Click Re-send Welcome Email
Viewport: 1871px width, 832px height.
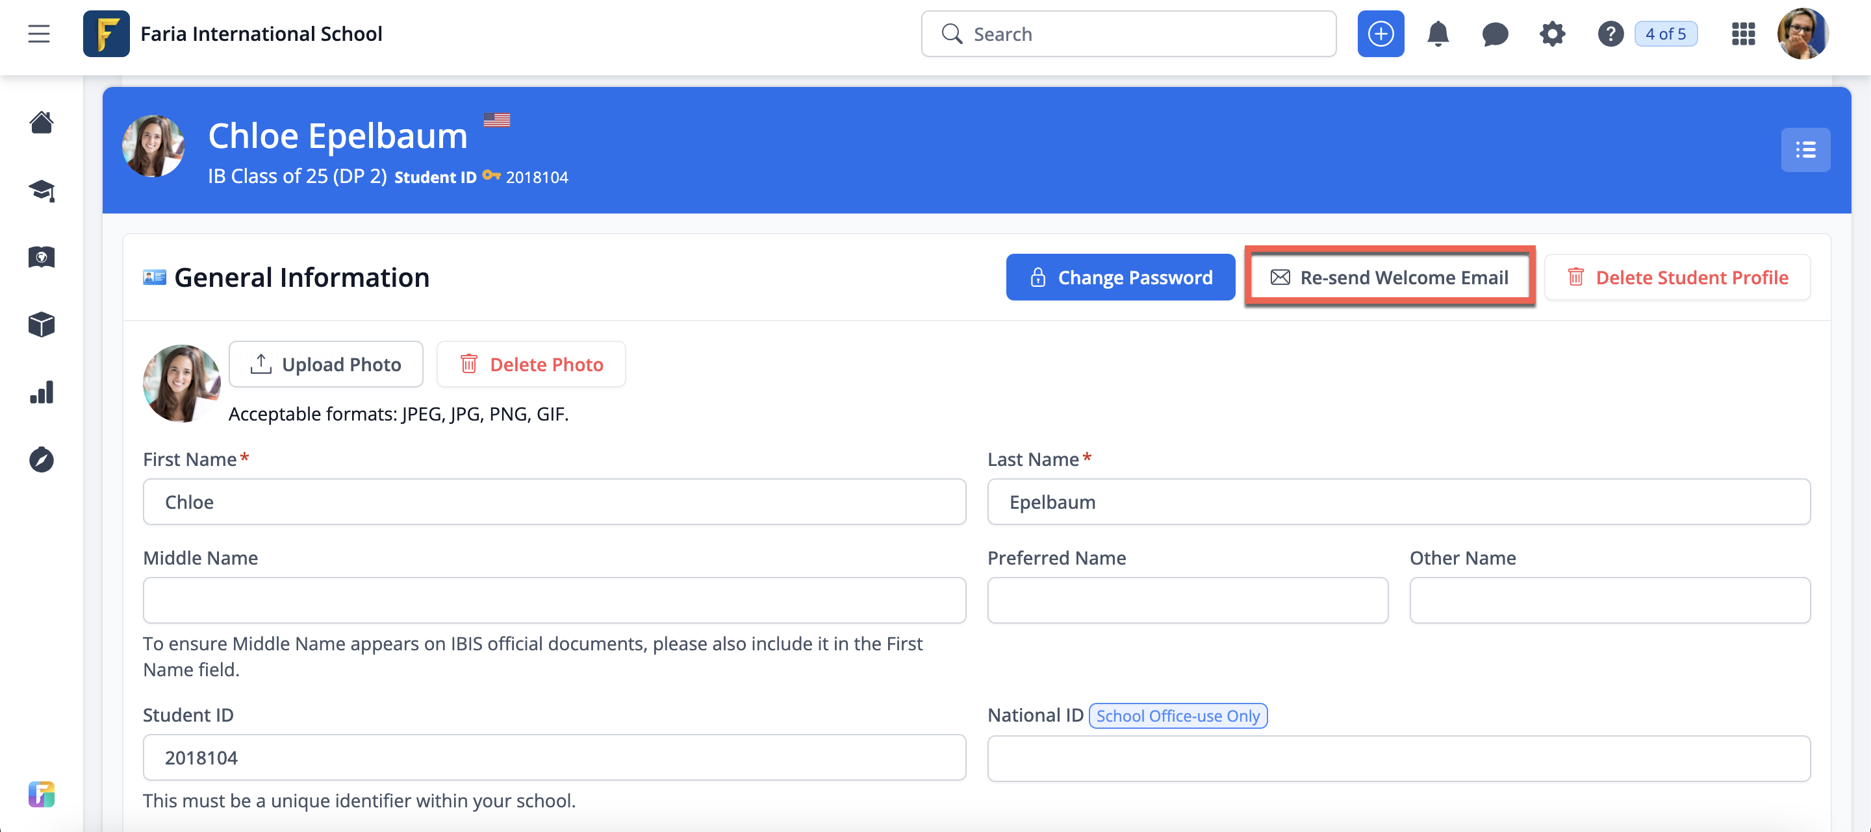(1389, 278)
